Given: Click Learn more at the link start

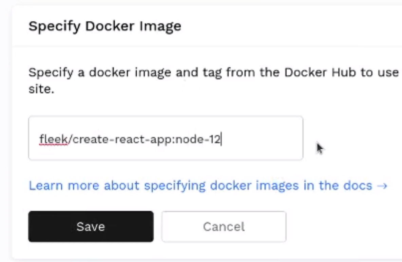Looking at the screenshot, I should [x=65, y=186].
